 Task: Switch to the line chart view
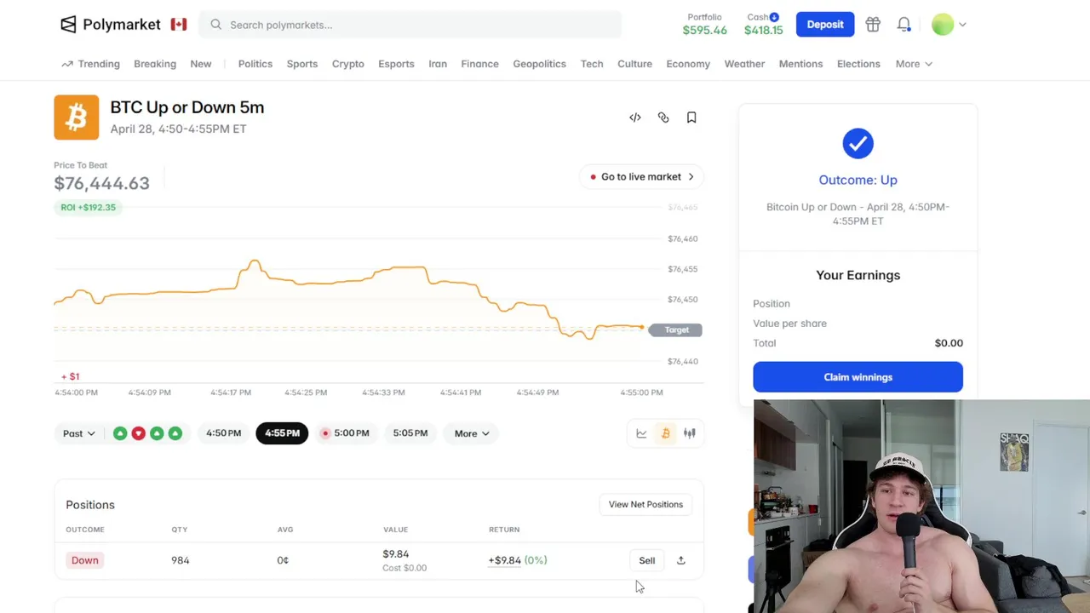642,433
